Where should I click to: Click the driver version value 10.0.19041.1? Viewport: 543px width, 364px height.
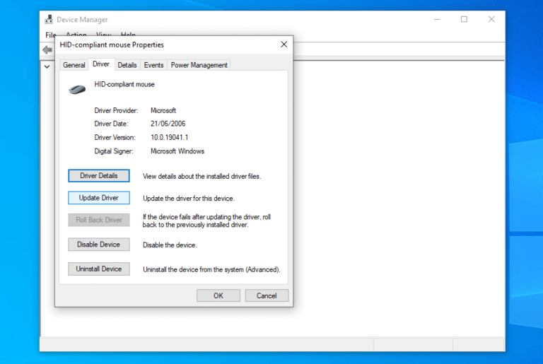[x=170, y=138]
